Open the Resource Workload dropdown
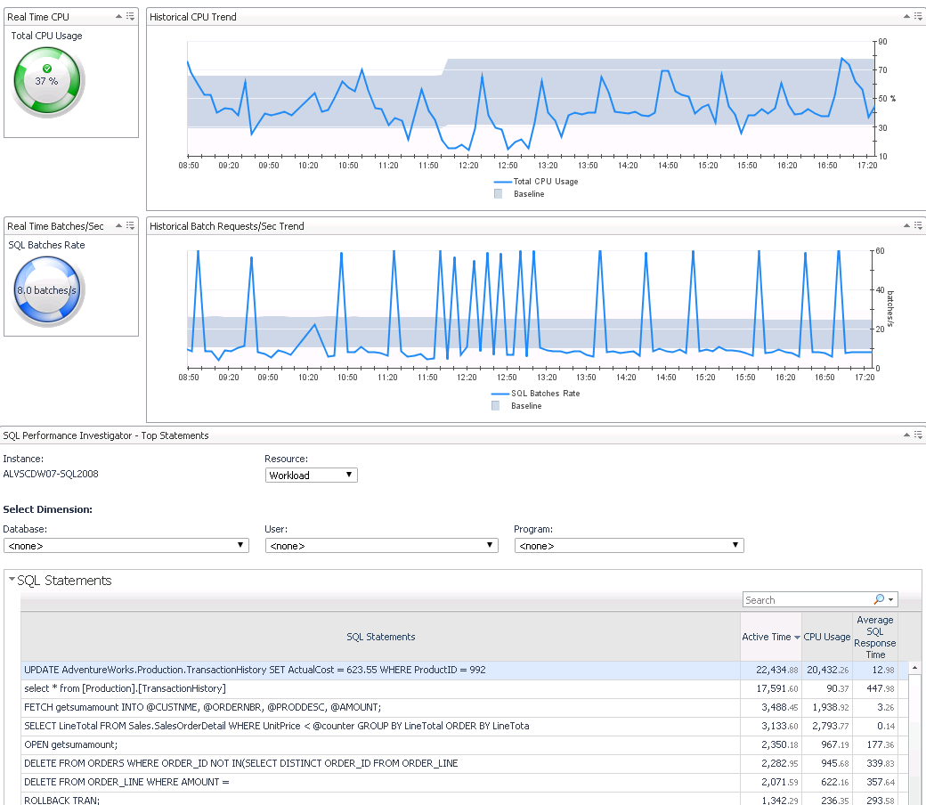This screenshot has width=926, height=805. 312,476
